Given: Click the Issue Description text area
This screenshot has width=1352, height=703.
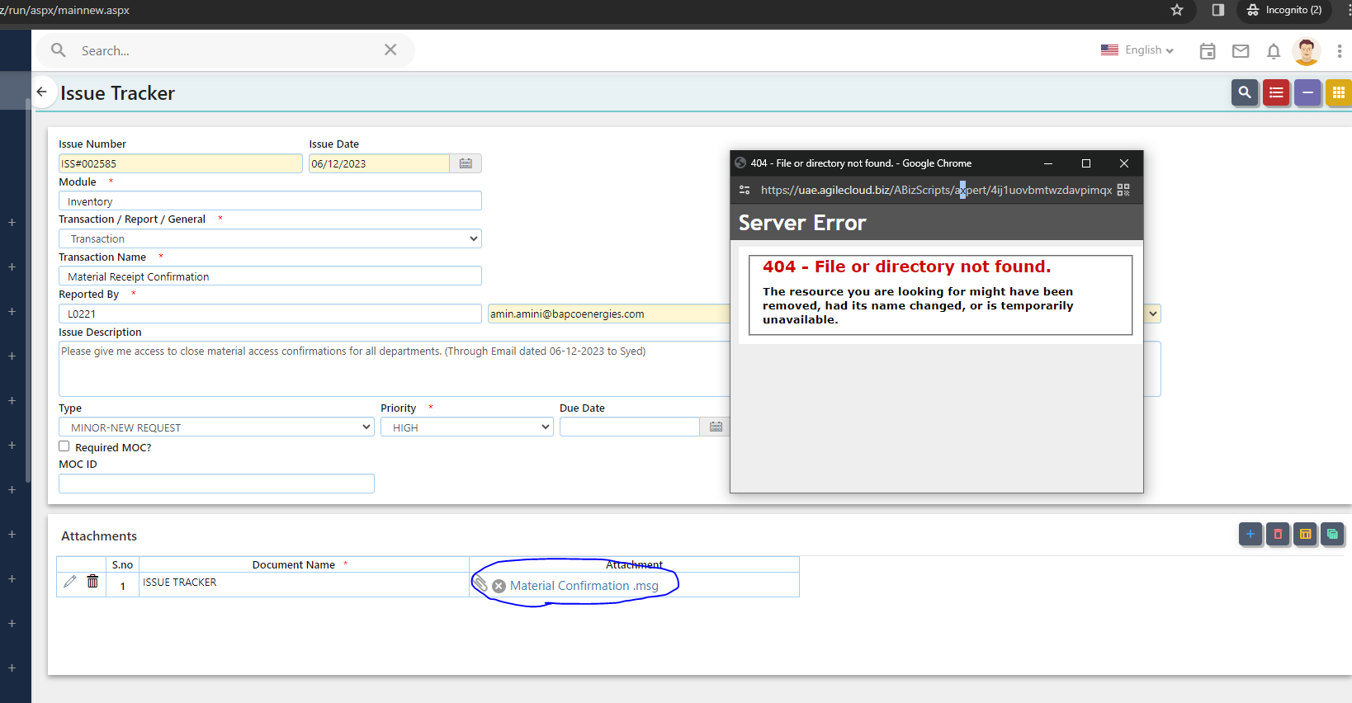Looking at the screenshot, I should 395,369.
